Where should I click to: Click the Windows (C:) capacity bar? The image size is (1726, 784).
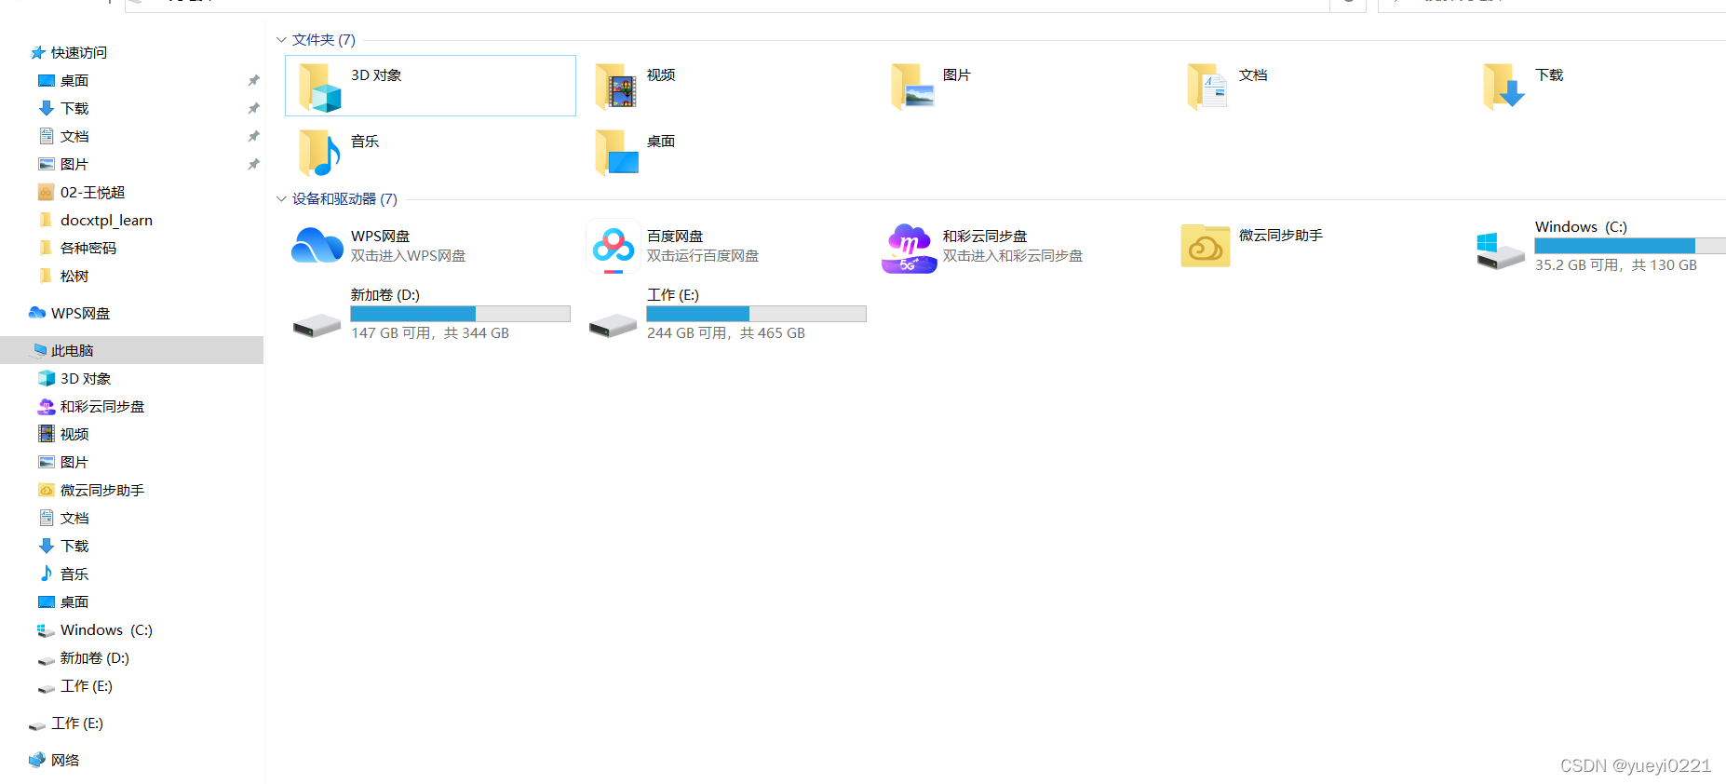1630,246
